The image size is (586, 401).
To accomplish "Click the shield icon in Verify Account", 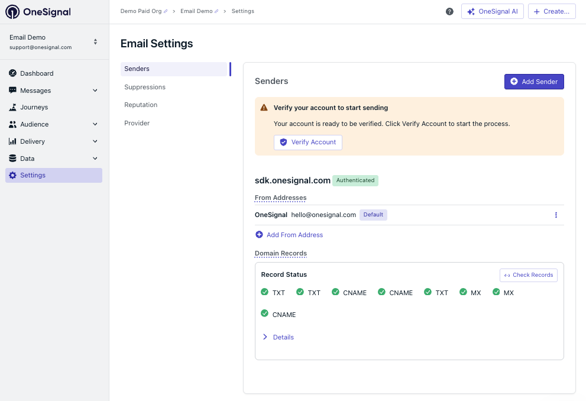I will pyautogui.click(x=284, y=143).
